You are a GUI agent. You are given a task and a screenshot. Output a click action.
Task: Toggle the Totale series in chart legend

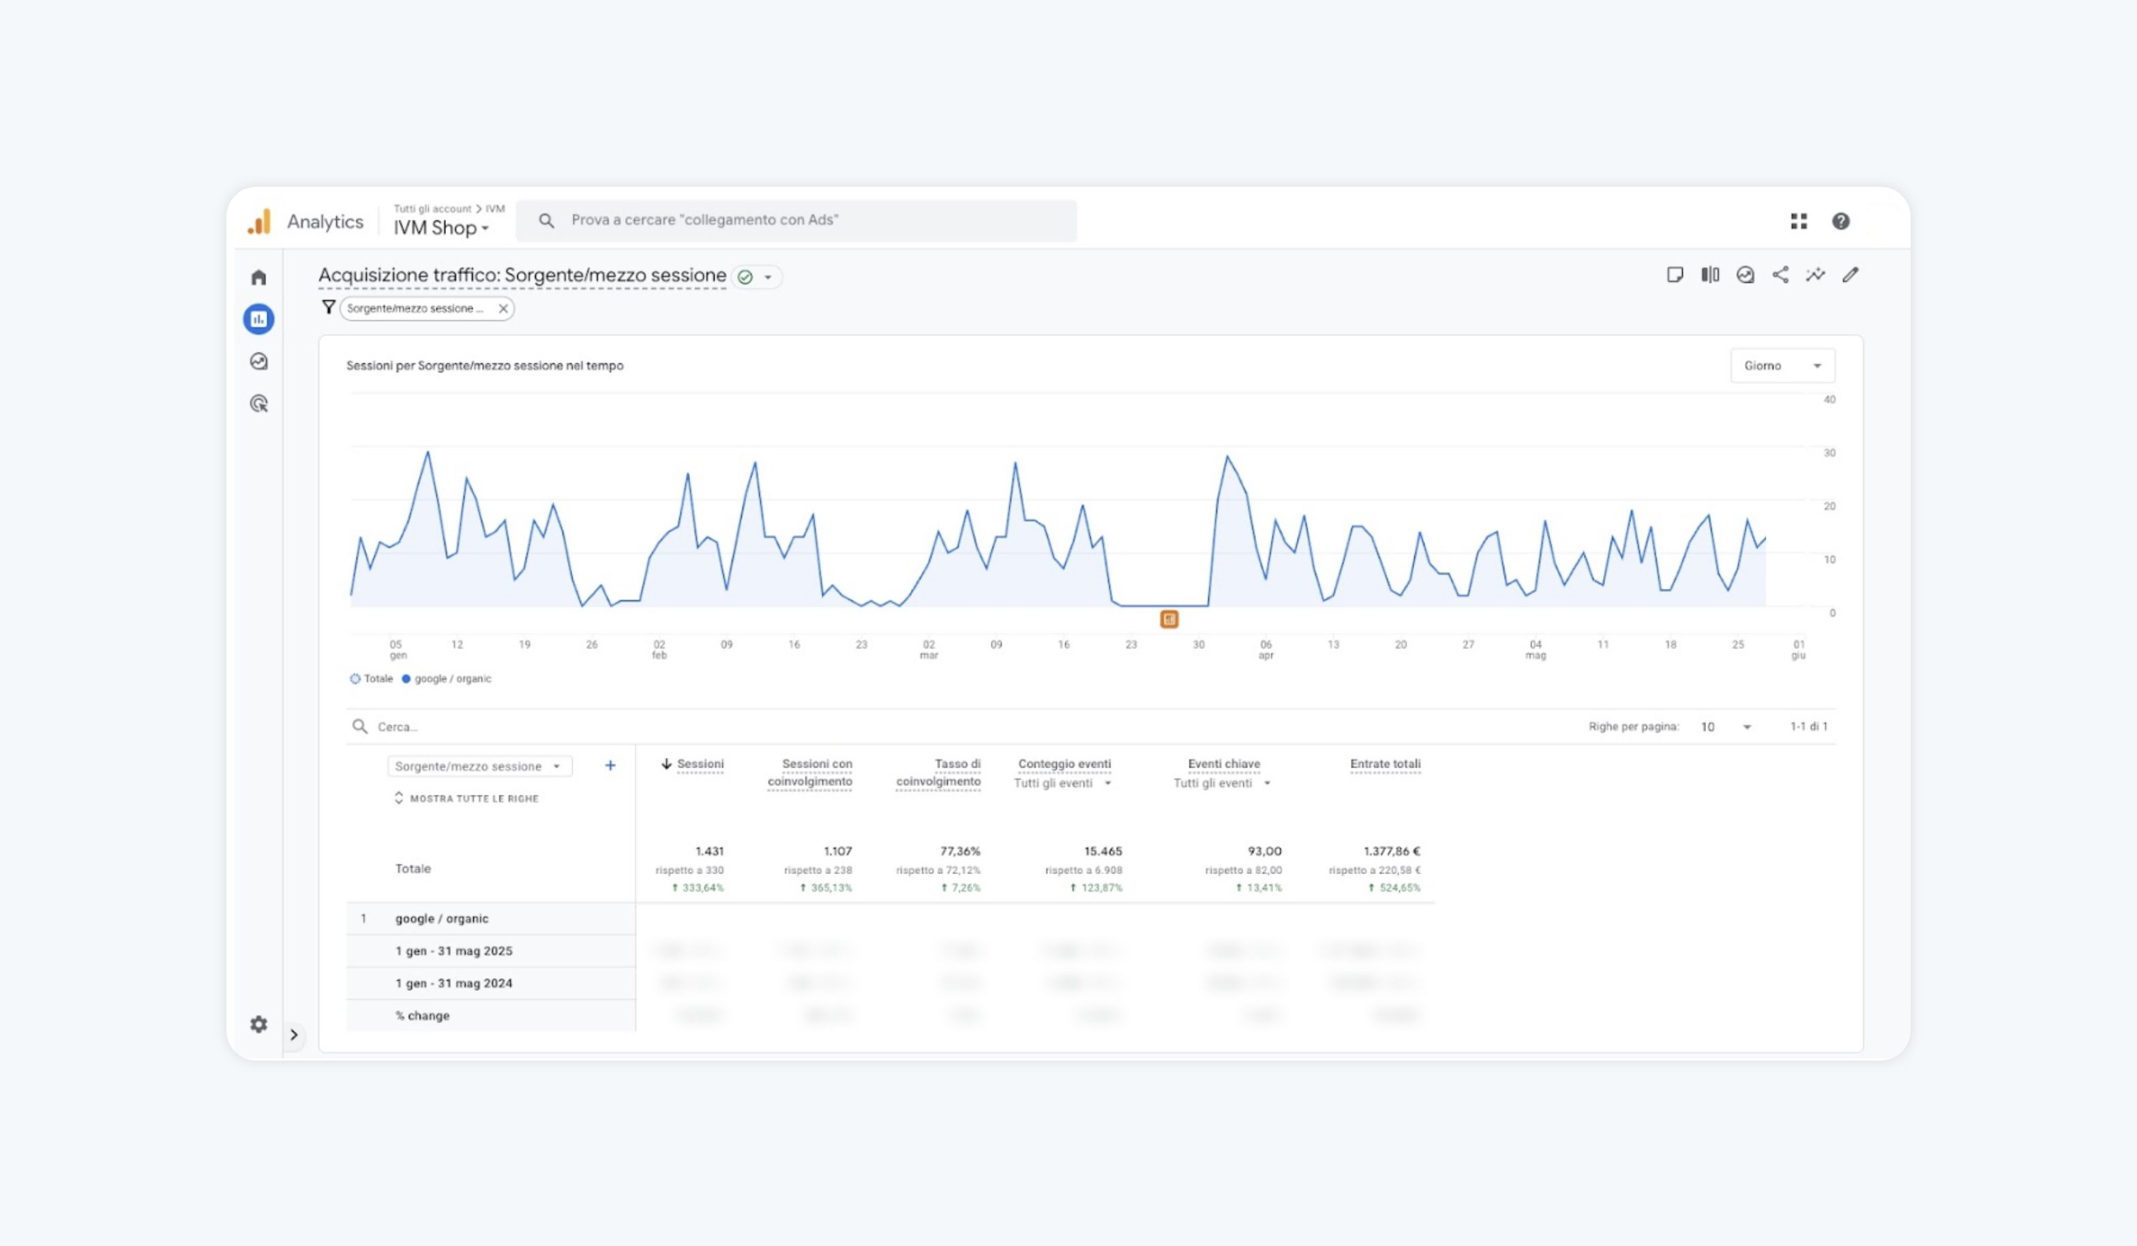[x=372, y=679]
